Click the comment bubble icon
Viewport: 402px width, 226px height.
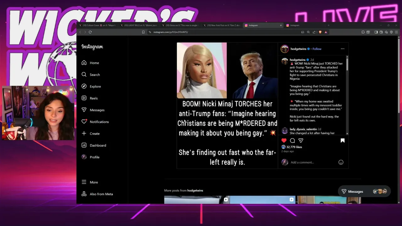[x=292, y=141]
